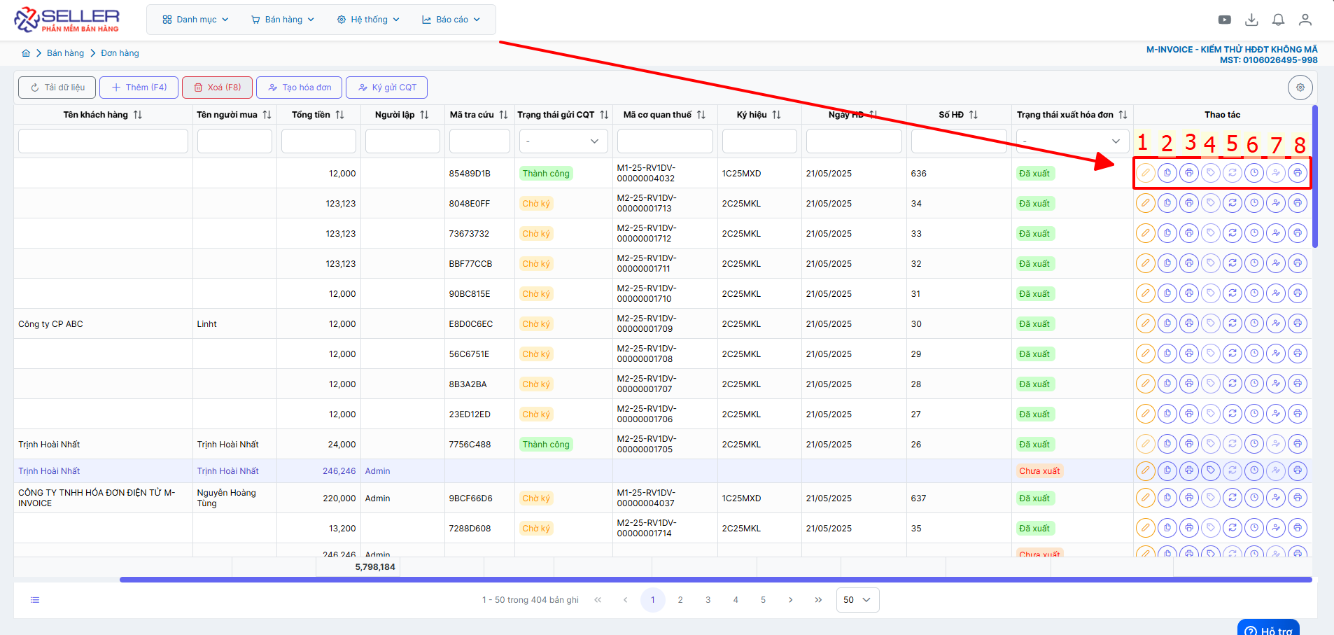Open the 50-per-page size dropdown

(x=857, y=600)
